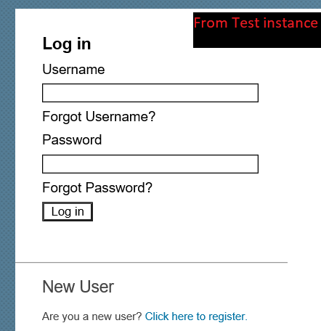
Task: Click the bold Log in heading
Action: 67,44
